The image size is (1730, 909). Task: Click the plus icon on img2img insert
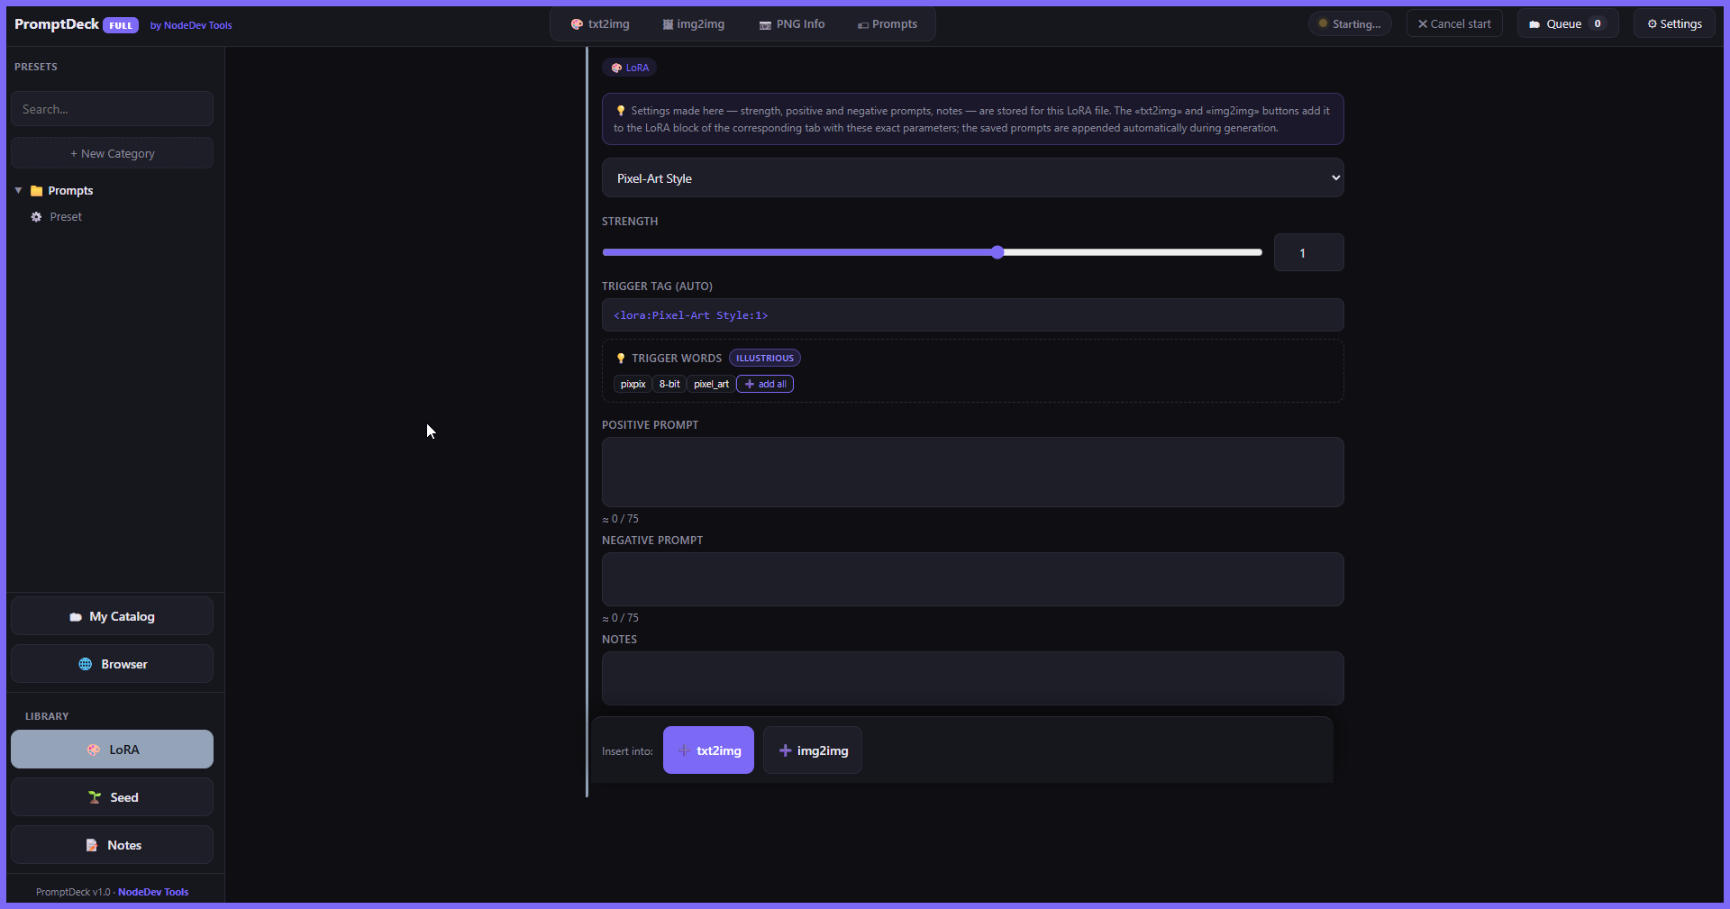click(x=785, y=750)
